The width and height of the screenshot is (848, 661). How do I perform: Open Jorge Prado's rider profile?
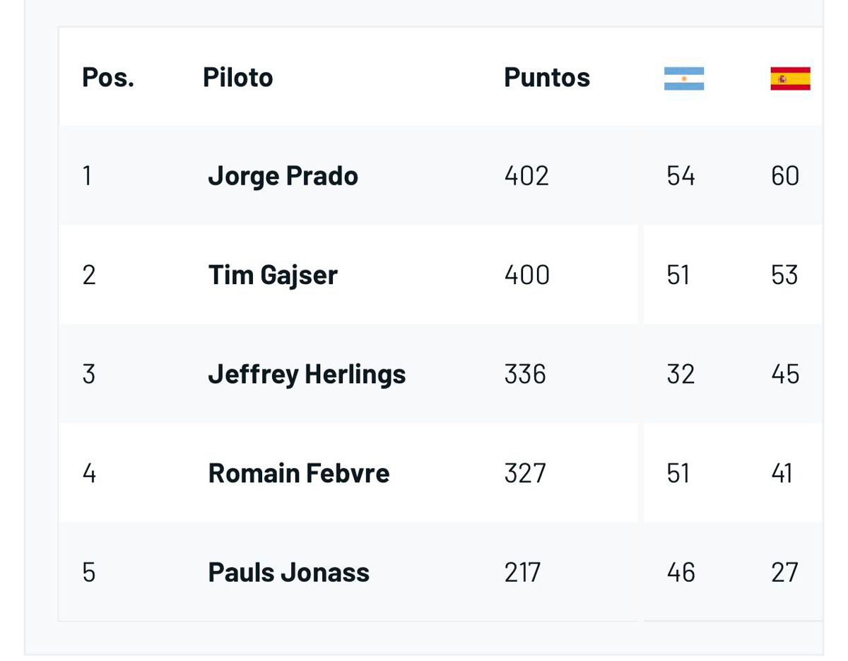click(x=283, y=176)
